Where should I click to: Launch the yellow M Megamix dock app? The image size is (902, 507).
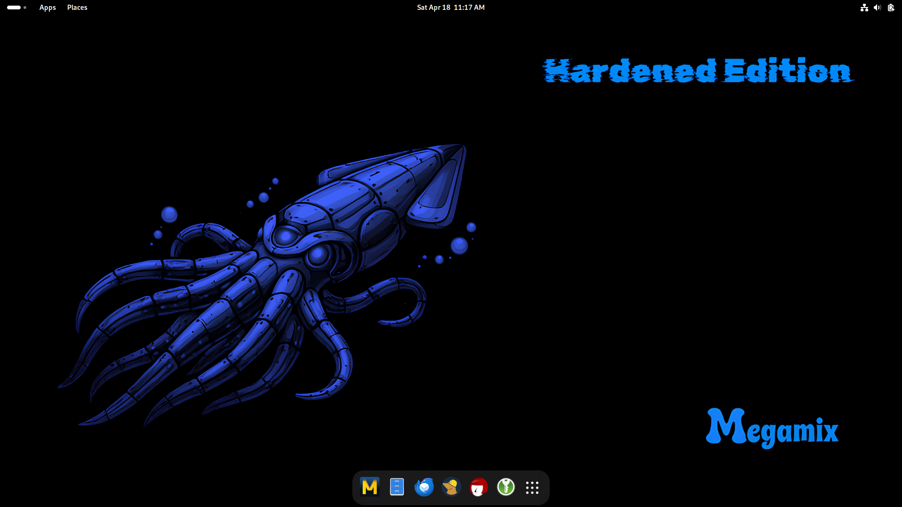[370, 487]
